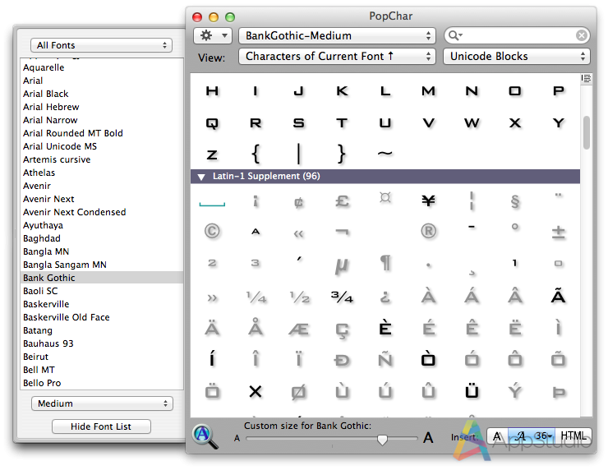Select the three-quarters fraction character
The height and width of the screenshot is (470, 608).
(341, 297)
